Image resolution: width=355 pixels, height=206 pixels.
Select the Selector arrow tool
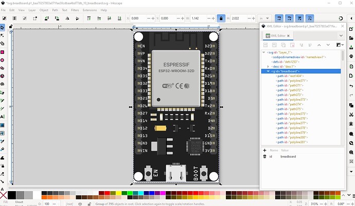click(2, 28)
